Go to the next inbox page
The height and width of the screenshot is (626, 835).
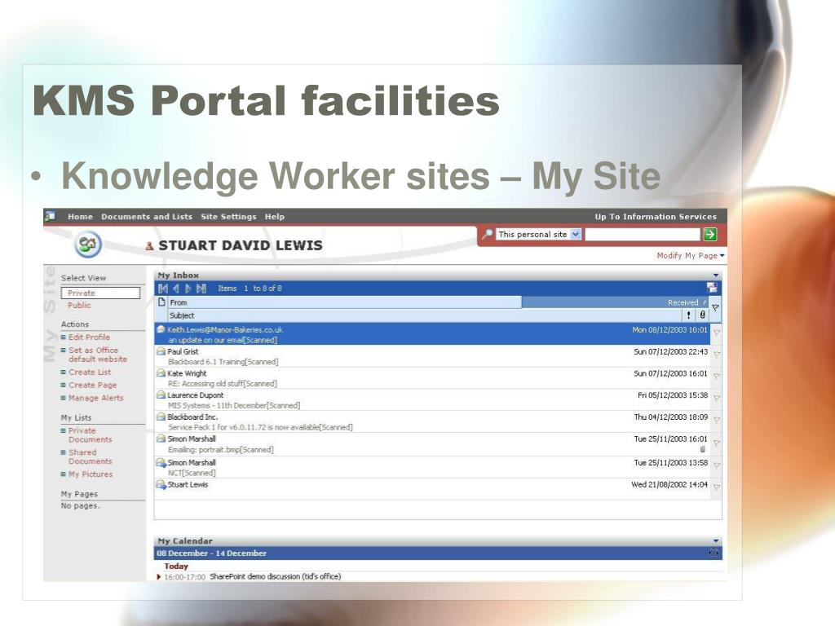tap(188, 289)
